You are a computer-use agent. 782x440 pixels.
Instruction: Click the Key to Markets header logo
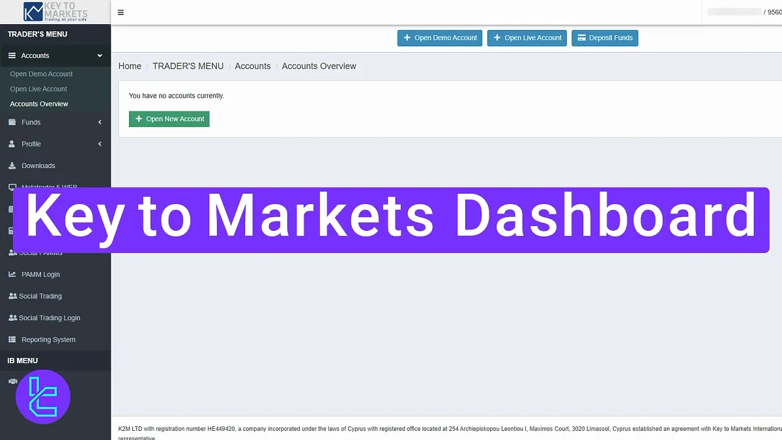coord(55,12)
